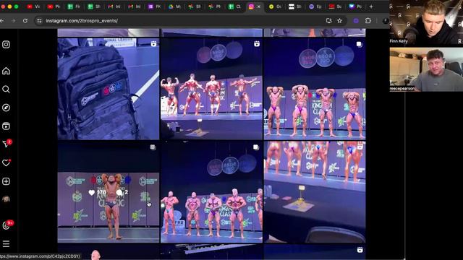Open the stage trophy table reel post

[x=315, y=192]
